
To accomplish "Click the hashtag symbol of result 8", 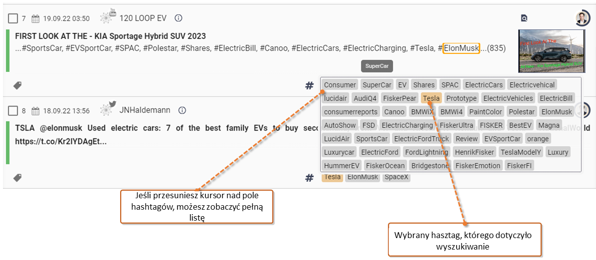I will point(309,177).
